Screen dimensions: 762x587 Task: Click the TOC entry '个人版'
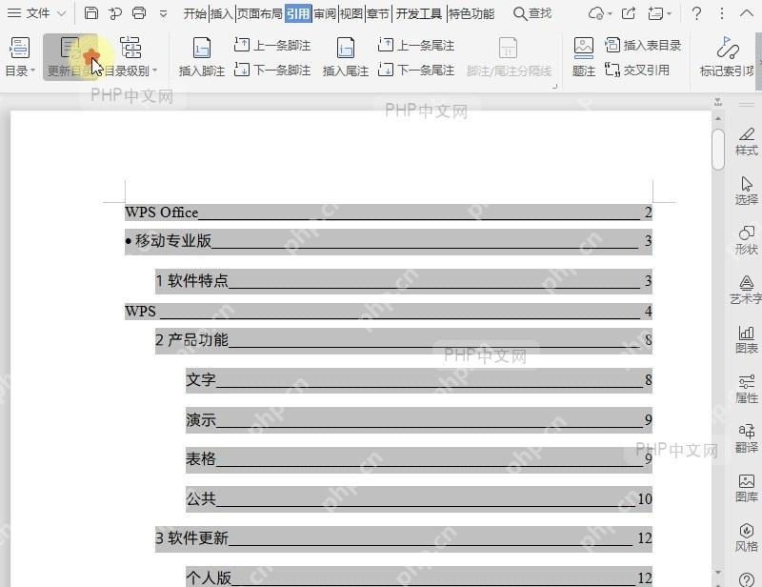coord(419,577)
